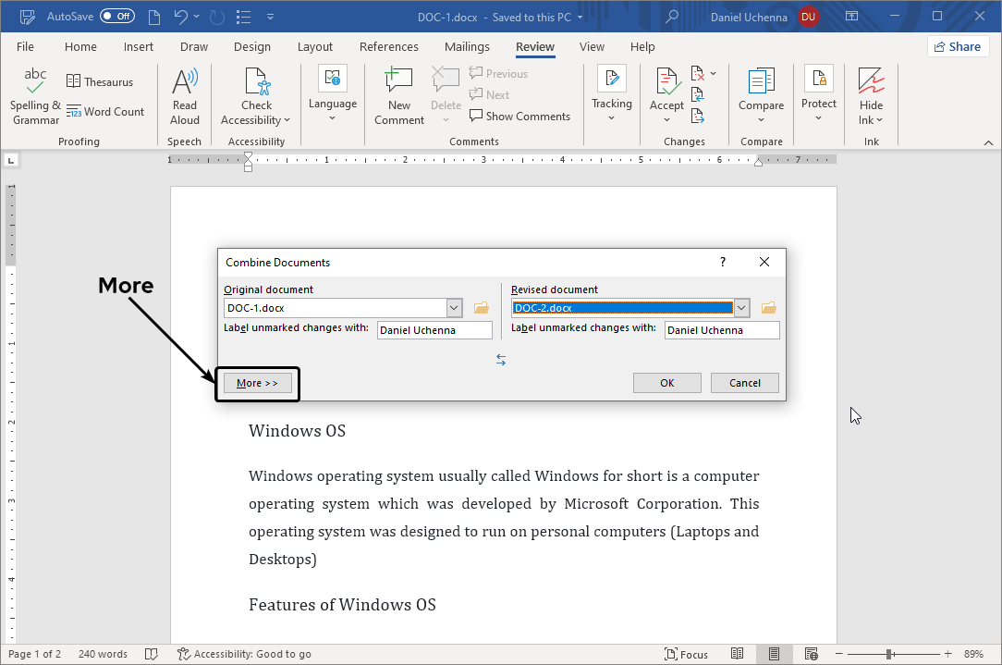Switch to Web Layout view
The width and height of the screenshot is (1002, 665).
(811, 654)
